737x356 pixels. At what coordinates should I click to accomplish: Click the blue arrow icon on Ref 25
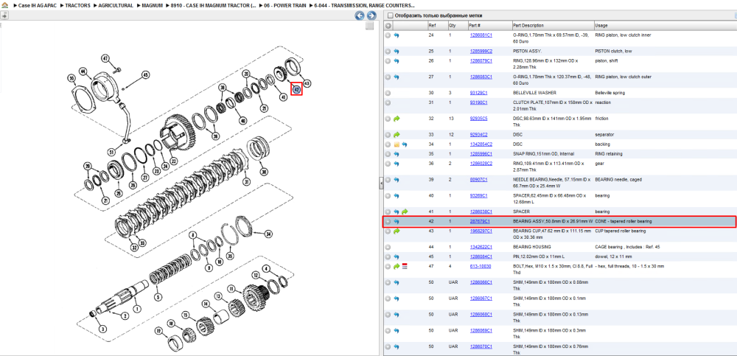coord(397,52)
